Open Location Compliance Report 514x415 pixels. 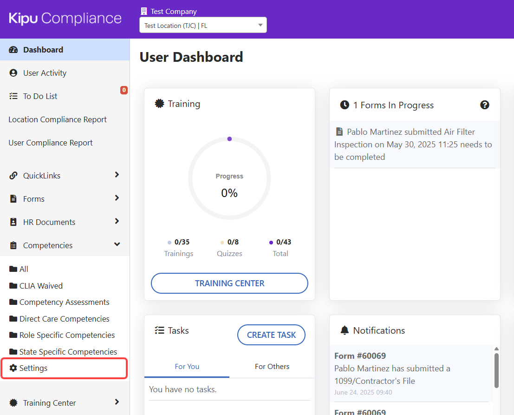click(x=58, y=119)
